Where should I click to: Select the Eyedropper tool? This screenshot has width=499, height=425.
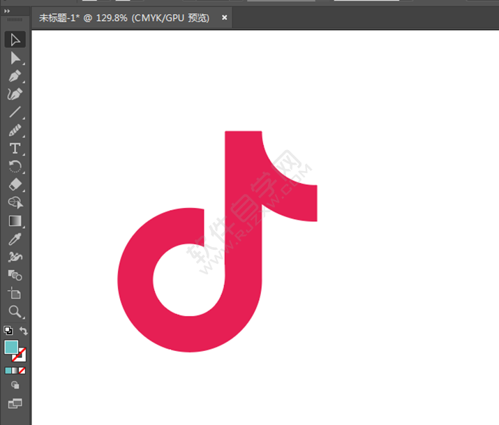pyautogui.click(x=15, y=239)
